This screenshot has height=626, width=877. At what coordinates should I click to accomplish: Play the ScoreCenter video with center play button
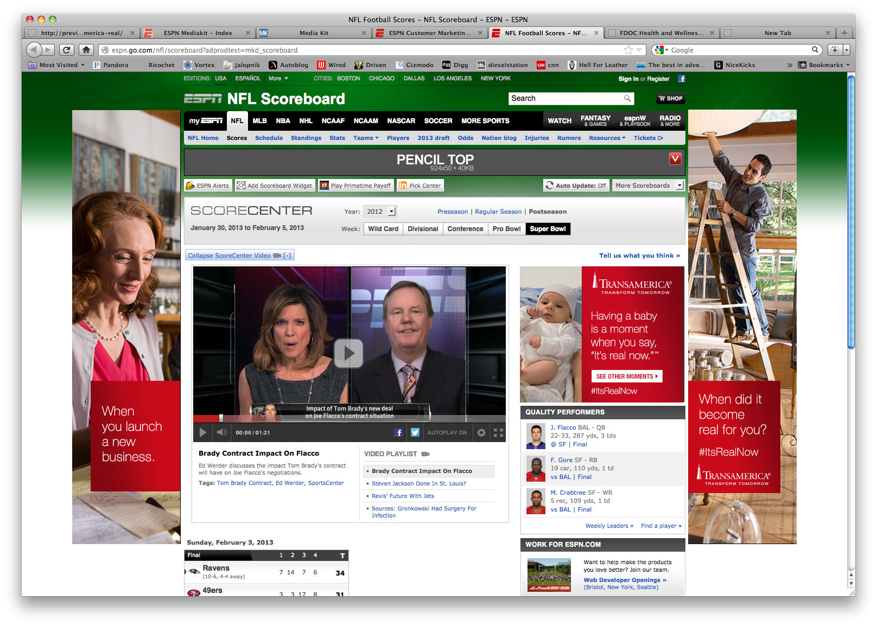point(348,354)
